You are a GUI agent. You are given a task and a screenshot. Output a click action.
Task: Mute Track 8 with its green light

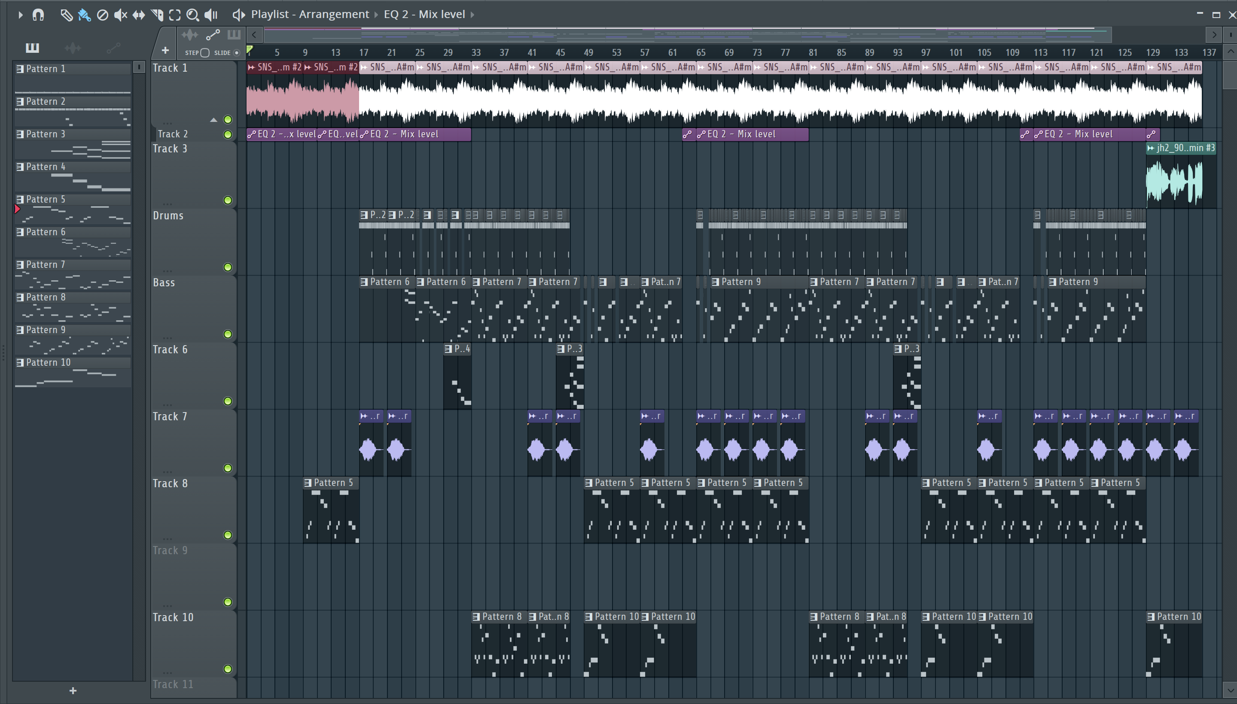click(x=227, y=535)
